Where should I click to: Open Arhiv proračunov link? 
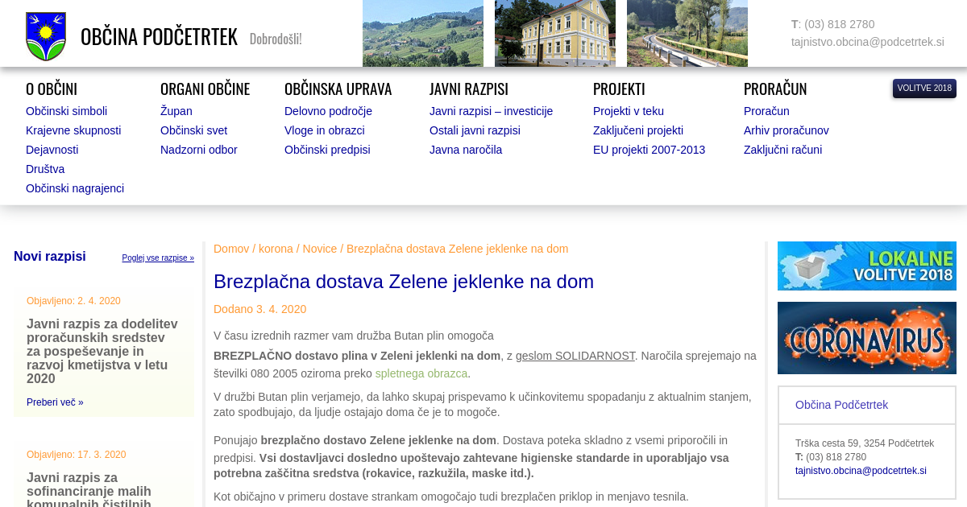click(x=786, y=130)
